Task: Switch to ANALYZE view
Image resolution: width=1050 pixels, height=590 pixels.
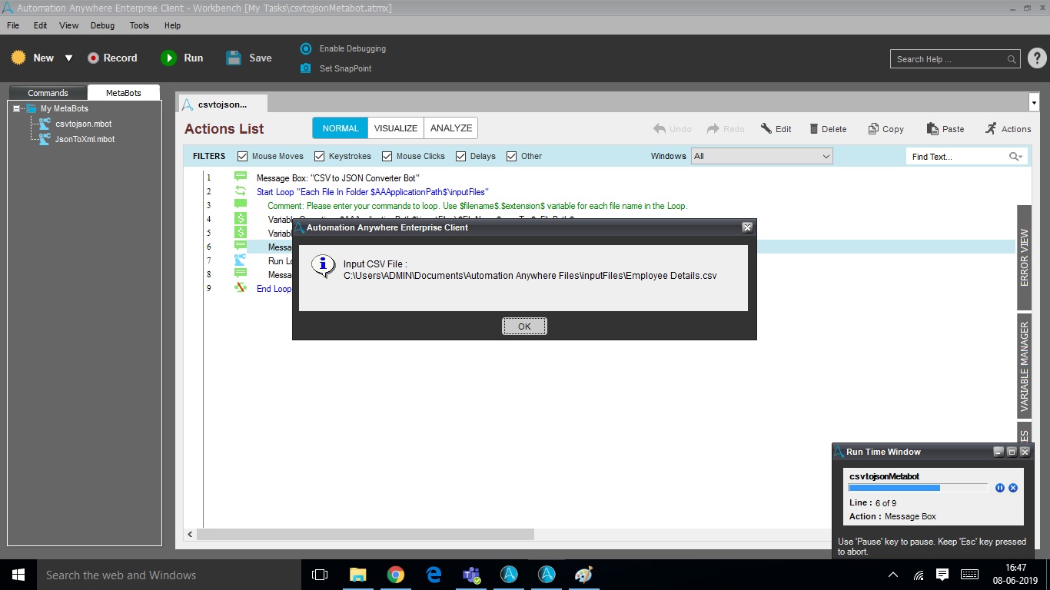Action: pyautogui.click(x=451, y=128)
